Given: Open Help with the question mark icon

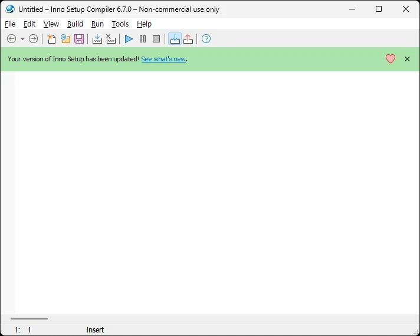Looking at the screenshot, I should [x=206, y=39].
